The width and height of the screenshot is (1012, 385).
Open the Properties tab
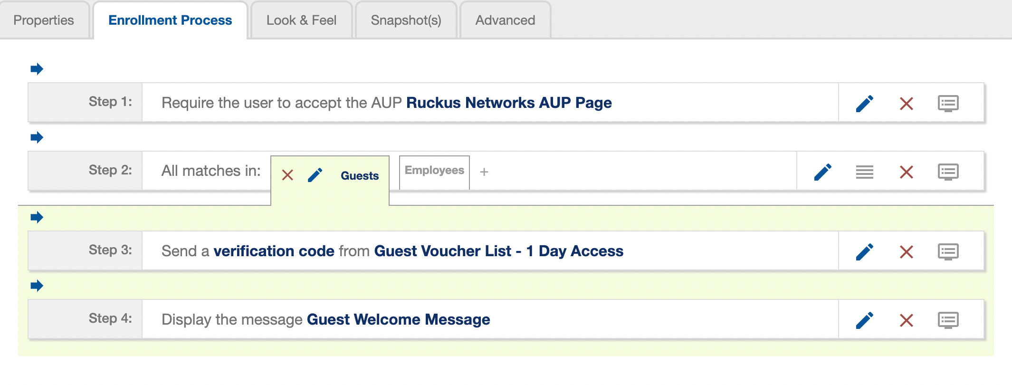[x=44, y=20]
